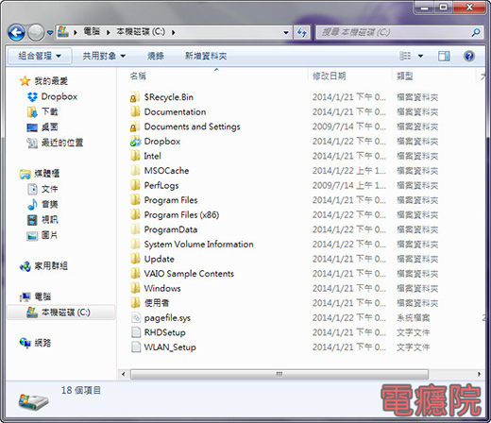
Task: Click 電腦 in the address bar path
Action: pyautogui.click(x=92, y=31)
